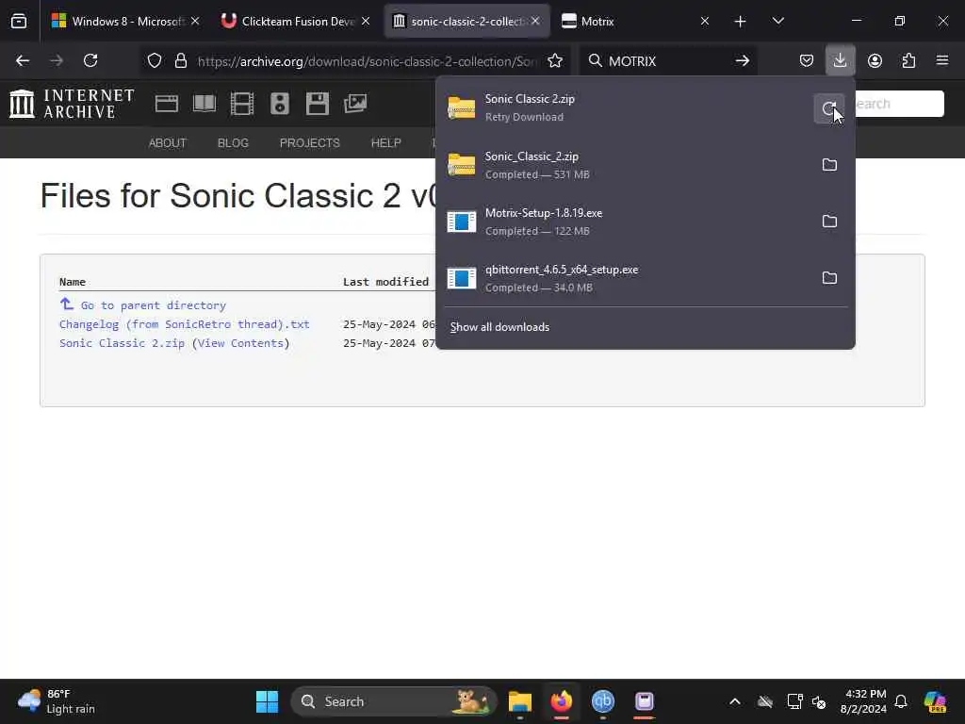This screenshot has height=724, width=965.
Task: Download Sonic Classic 2.zip from file list
Action: pyautogui.click(x=122, y=343)
